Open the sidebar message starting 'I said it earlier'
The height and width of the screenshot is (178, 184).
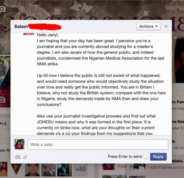coord(166,167)
